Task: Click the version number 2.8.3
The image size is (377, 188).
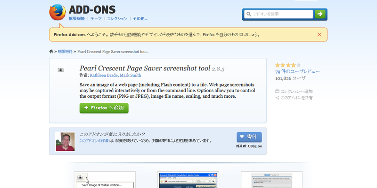Action: pos(218,69)
